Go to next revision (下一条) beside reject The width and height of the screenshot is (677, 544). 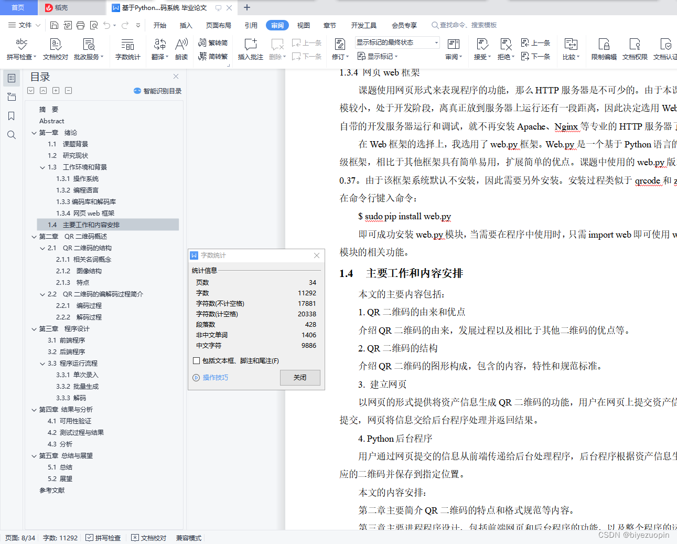click(x=535, y=56)
